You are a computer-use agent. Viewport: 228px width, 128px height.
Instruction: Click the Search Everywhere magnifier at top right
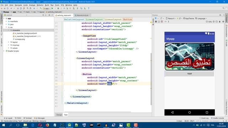pos(223,8)
